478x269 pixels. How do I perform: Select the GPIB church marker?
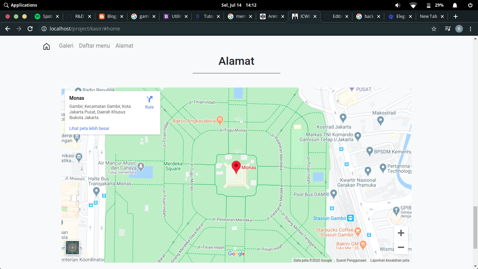click(x=396, y=211)
